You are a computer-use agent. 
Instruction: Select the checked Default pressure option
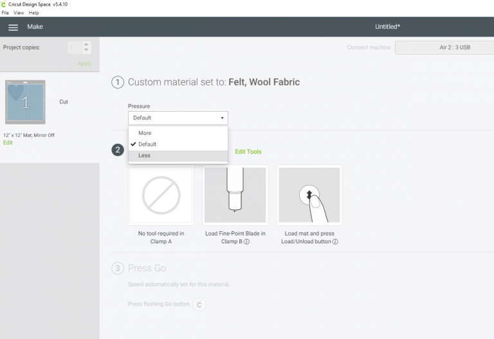pos(147,144)
